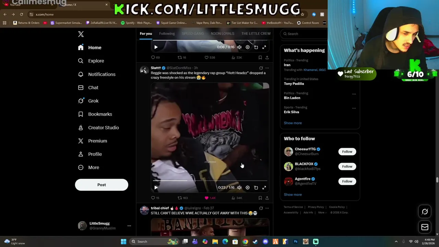
Task: Fullscreen the Slatt video
Action: click(x=264, y=188)
